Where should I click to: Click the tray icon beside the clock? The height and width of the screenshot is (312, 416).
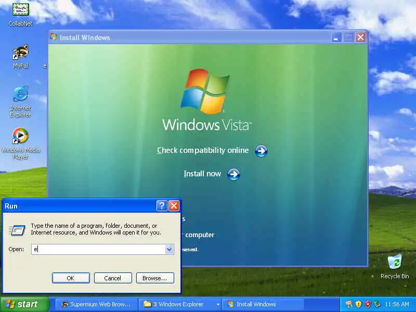[376, 304]
